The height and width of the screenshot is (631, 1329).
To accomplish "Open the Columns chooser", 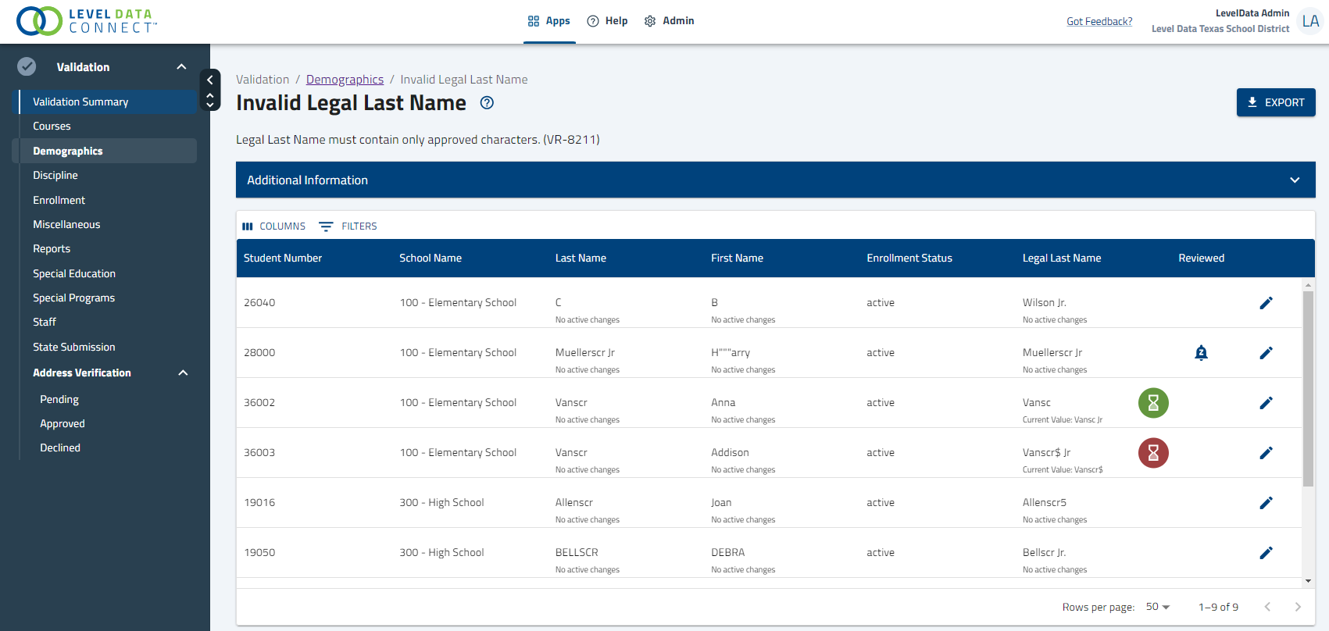I will [274, 226].
